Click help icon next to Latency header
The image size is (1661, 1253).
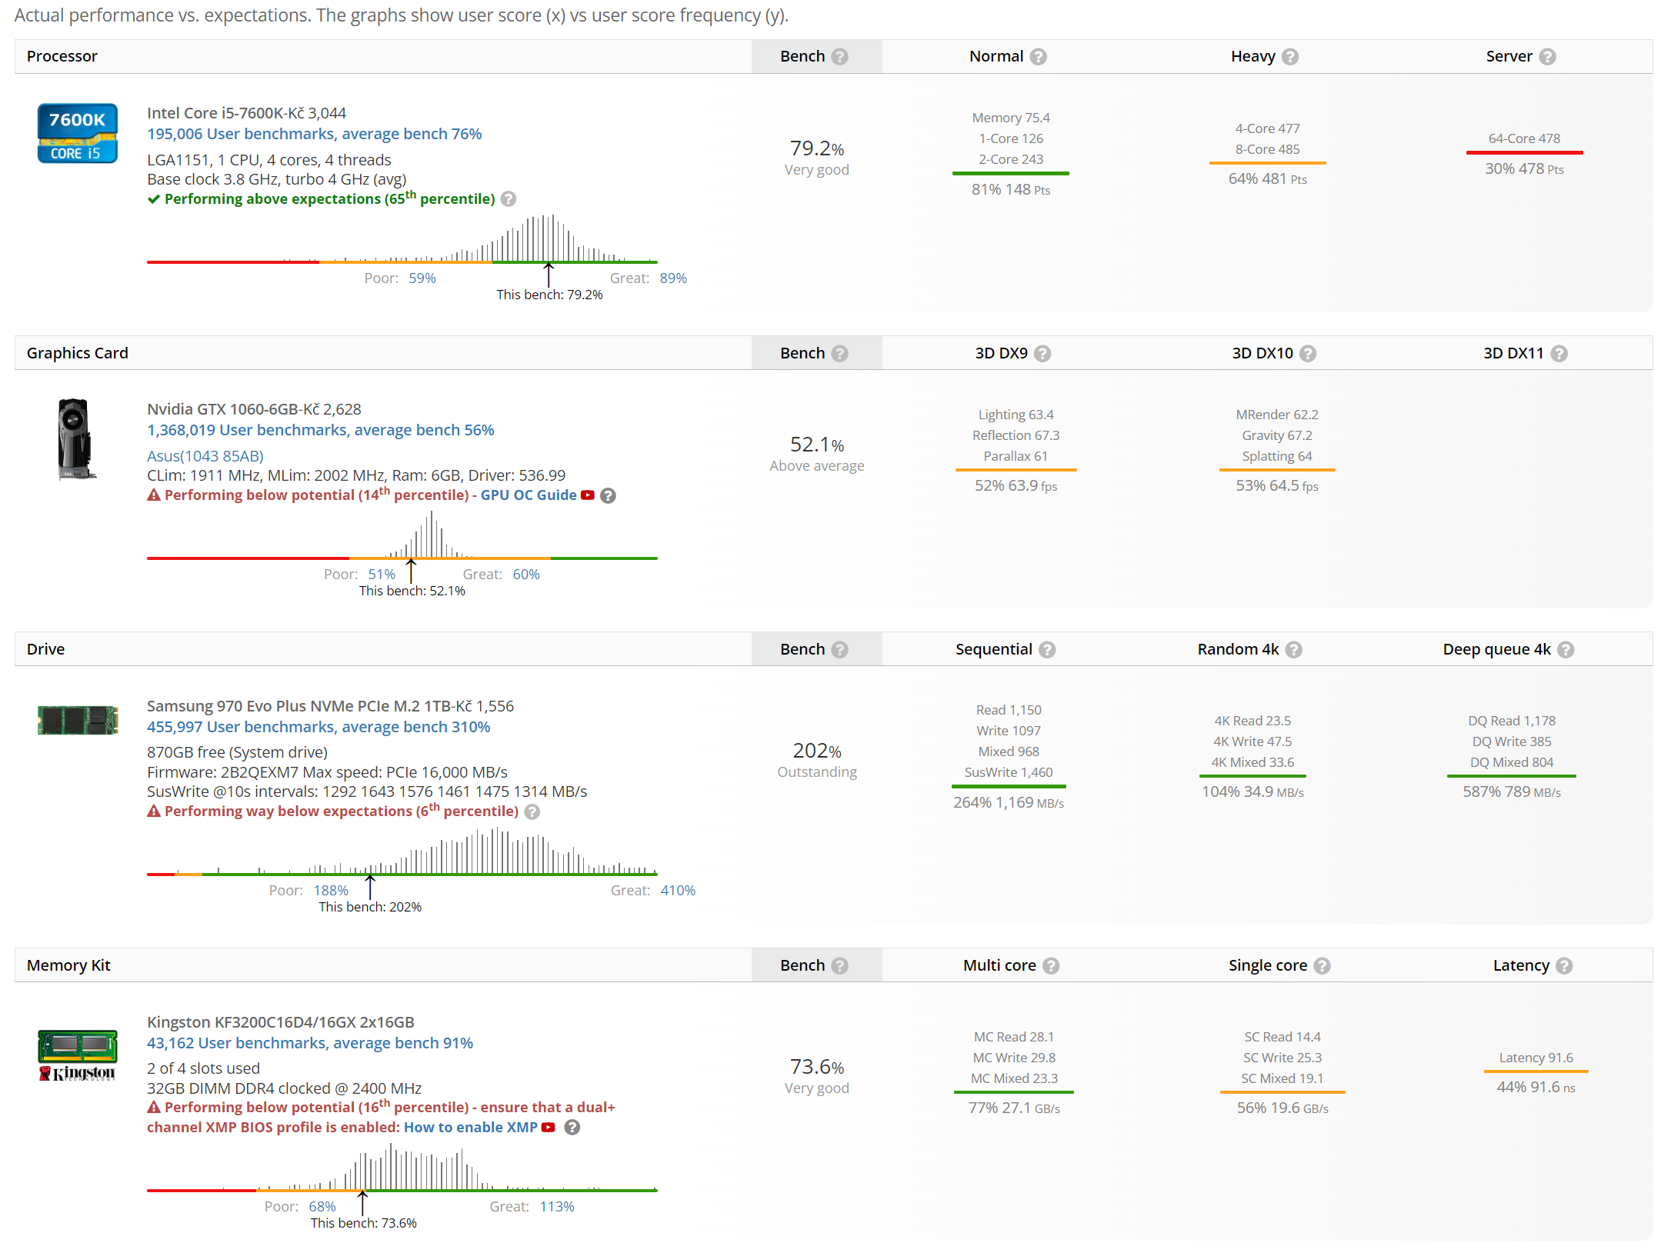pyautogui.click(x=1563, y=966)
